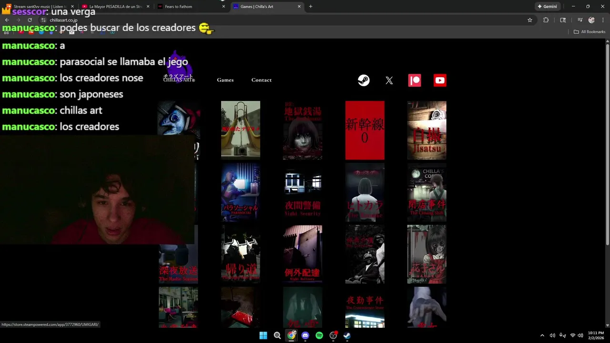
Task: Open the Night Security game cover
Action: pyautogui.click(x=303, y=192)
